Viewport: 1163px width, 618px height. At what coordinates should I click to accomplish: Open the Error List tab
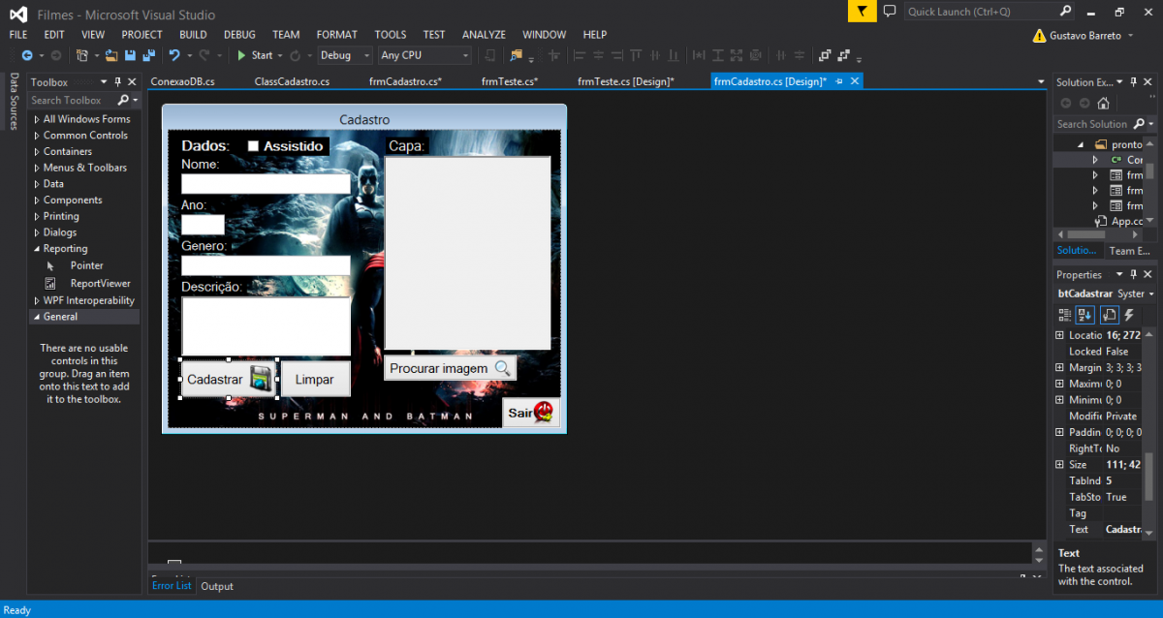click(173, 586)
